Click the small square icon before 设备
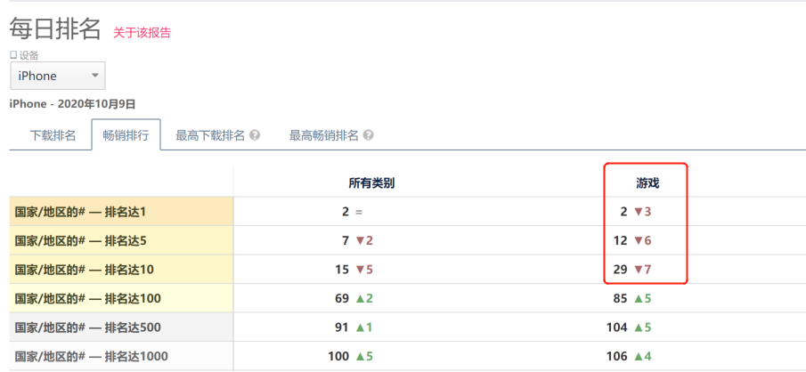The image size is (806, 372). (x=13, y=55)
